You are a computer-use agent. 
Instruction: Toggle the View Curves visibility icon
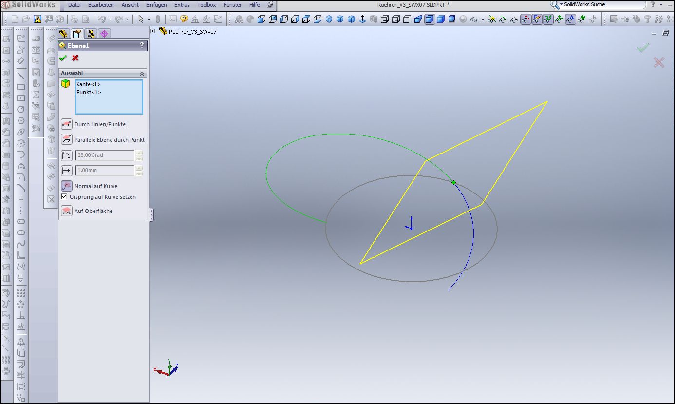tap(548, 19)
